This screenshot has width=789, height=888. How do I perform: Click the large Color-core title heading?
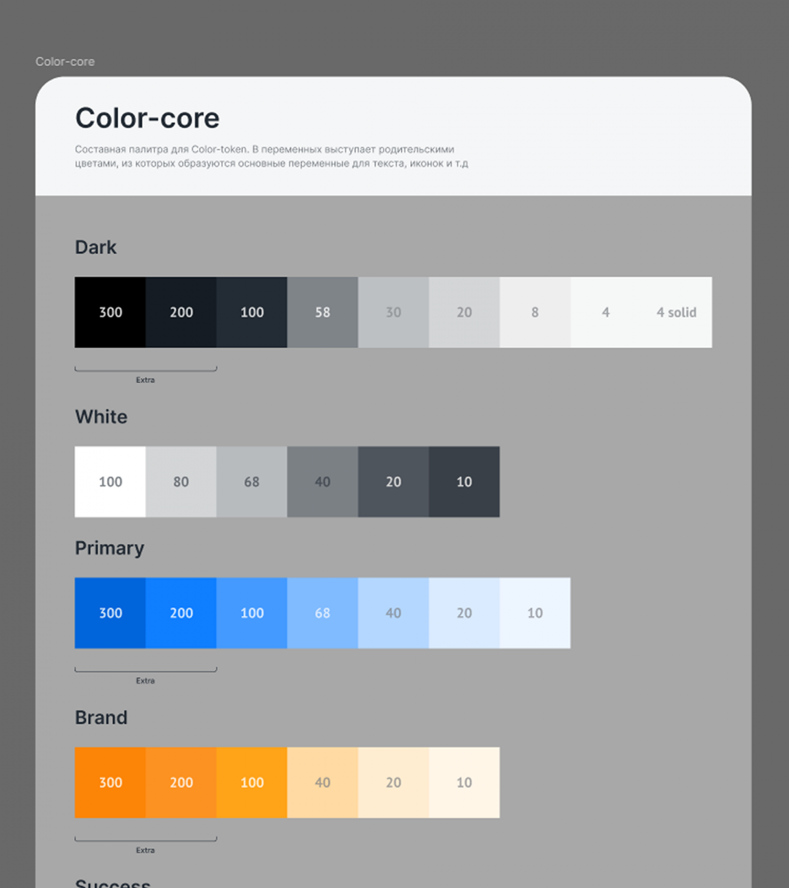point(147,118)
